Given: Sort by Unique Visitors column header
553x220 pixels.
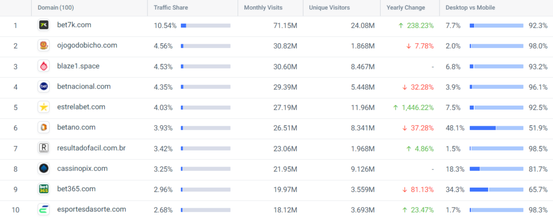Looking at the screenshot, I should coord(329,8).
